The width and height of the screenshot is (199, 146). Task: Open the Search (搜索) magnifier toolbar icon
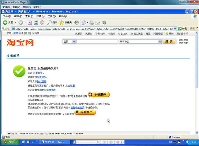coord(50,22)
